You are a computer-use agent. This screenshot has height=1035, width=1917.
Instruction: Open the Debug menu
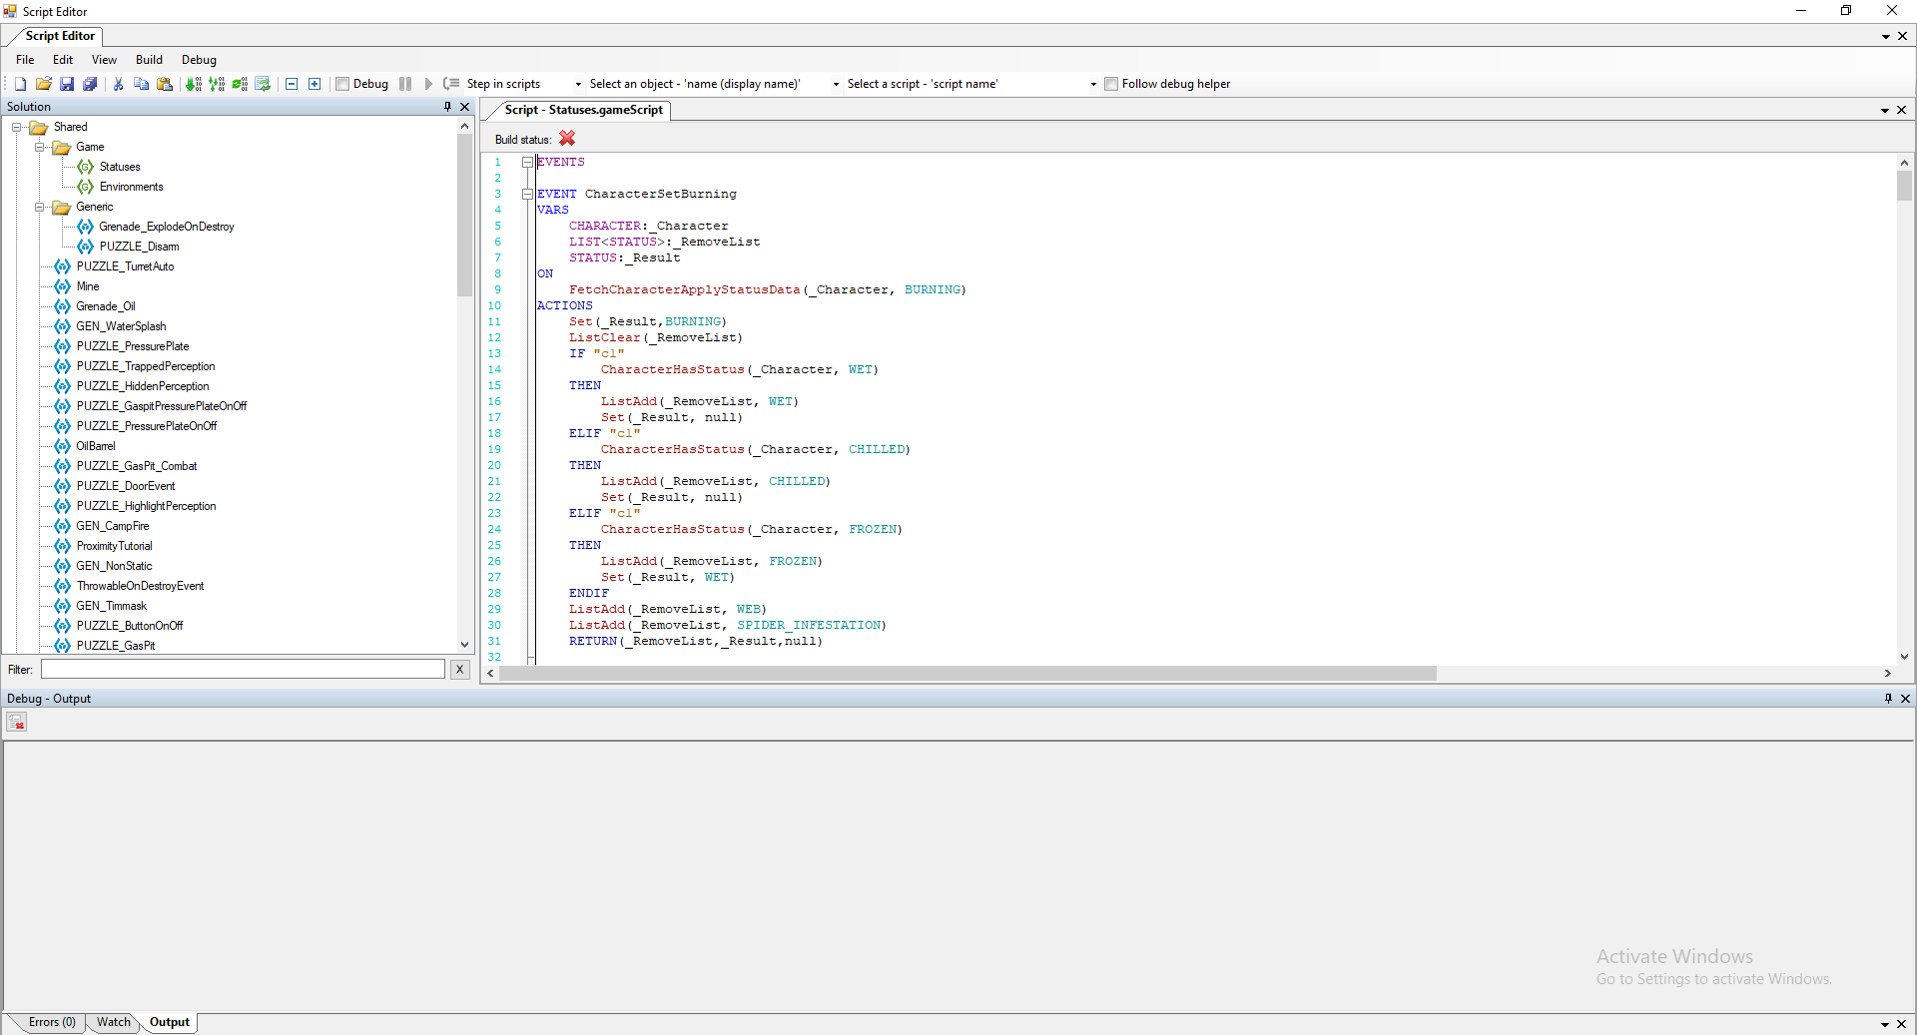tap(199, 60)
